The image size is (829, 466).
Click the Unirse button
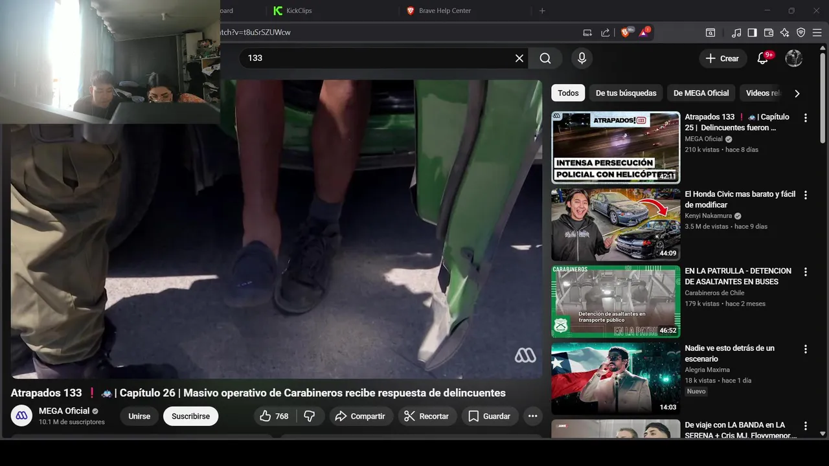pos(139,416)
